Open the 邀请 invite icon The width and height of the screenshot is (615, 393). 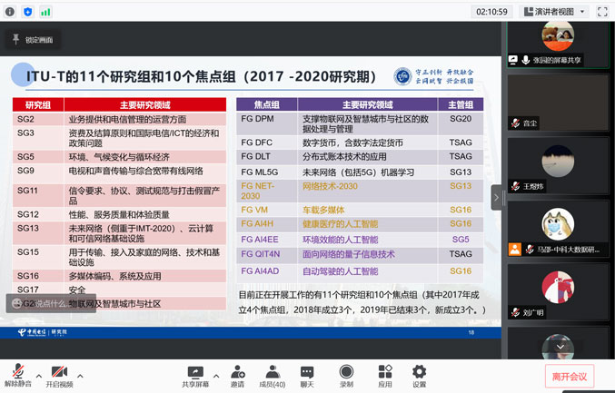point(238,376)
